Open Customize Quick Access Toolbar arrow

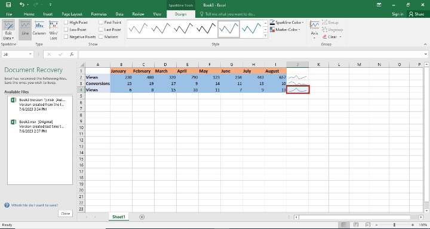pos(50,5)
